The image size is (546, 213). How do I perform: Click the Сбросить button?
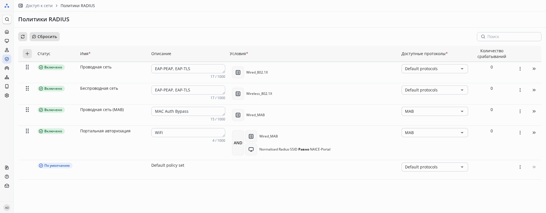pyautogui.click(x=45, y=37)
